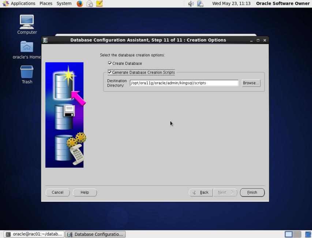Click inside the Destination Directory field
Image resolution: width=312 pixels, height=238 pixels.
(183, 83)
